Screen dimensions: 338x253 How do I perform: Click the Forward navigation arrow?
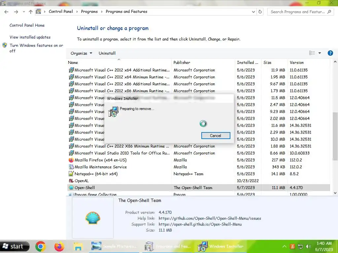[16, 12]
